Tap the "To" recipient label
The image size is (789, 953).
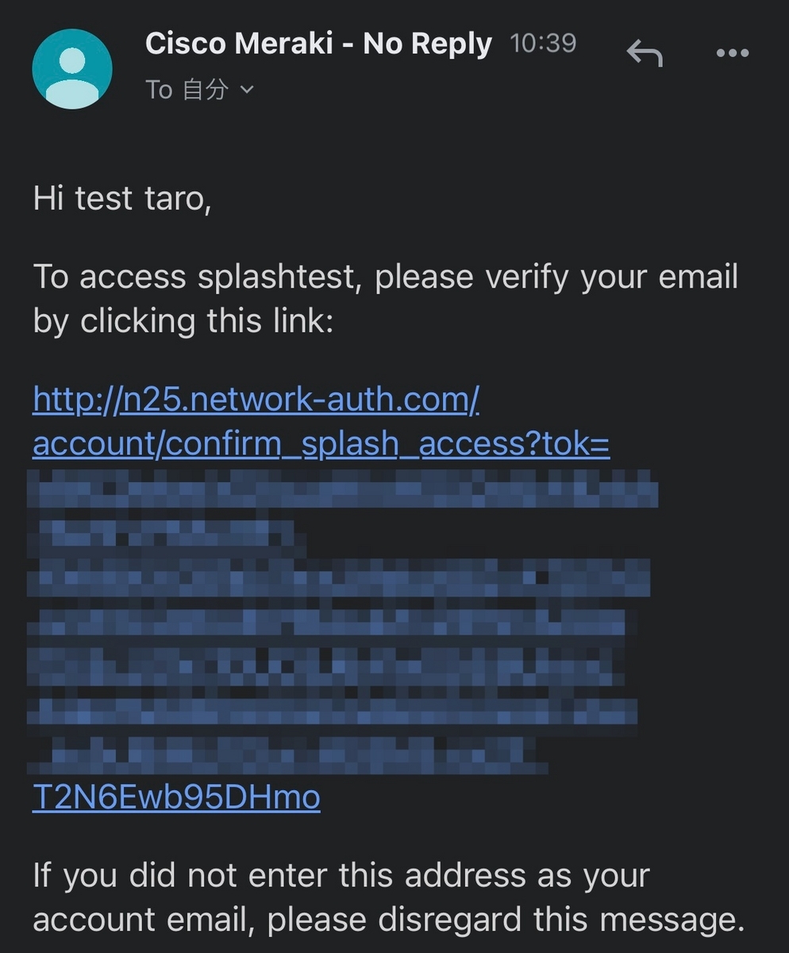pyautogui.click(x=159, y=90)
